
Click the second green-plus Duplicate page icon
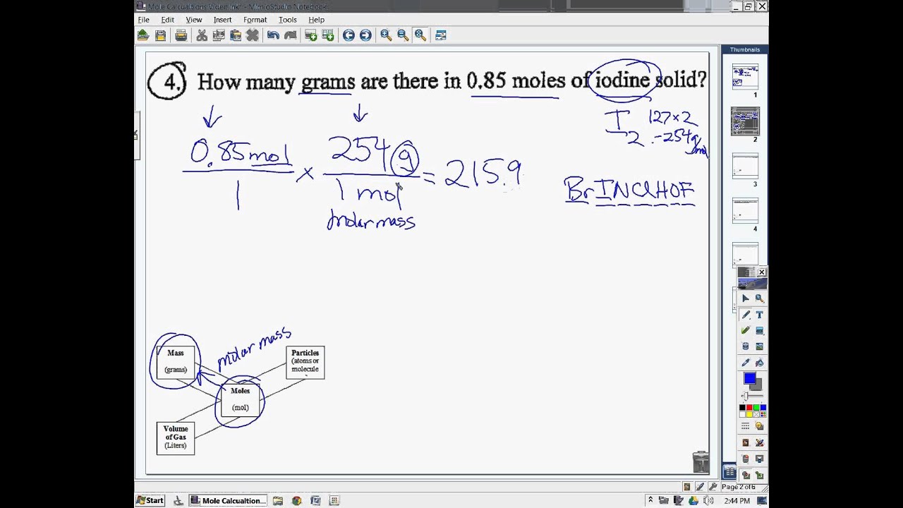click(327, 35)
